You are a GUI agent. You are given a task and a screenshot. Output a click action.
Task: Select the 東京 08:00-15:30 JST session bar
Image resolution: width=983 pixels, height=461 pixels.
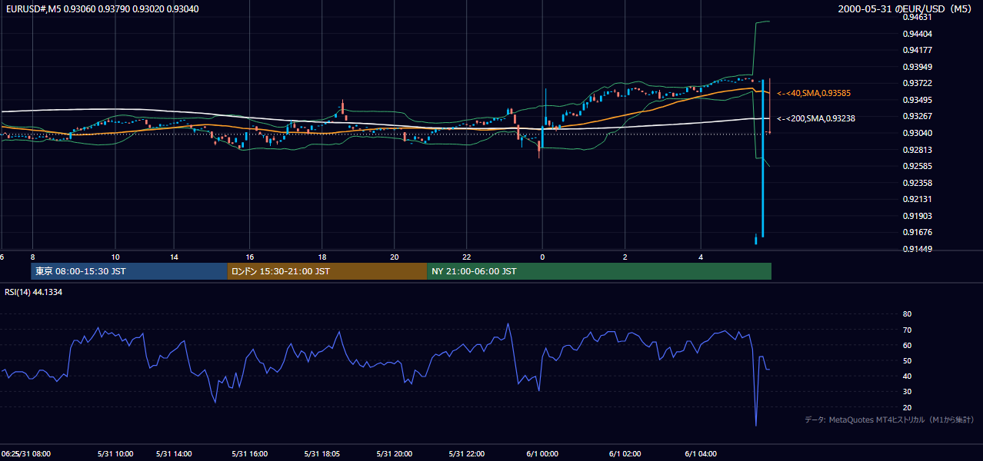point(129,271)
